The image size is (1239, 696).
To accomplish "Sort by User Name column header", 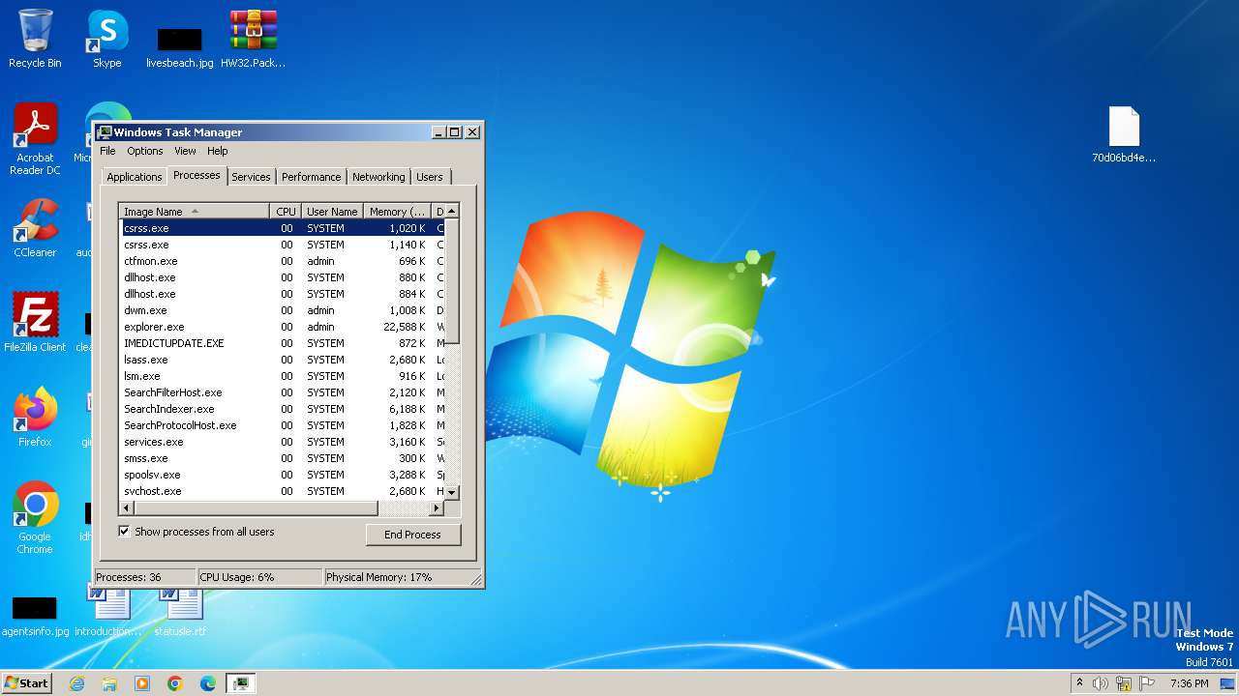I will click(x=332, y=212).
